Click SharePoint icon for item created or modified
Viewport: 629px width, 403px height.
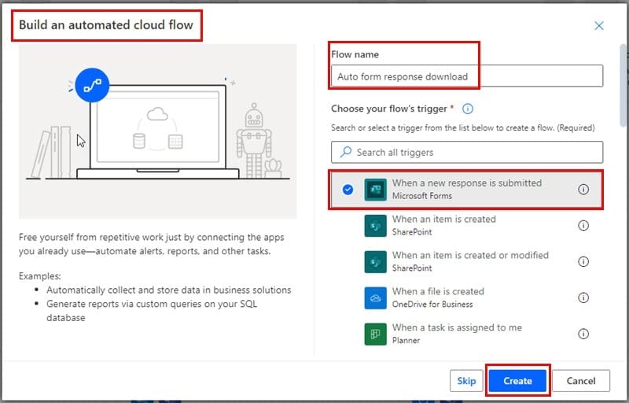(375, 261)
